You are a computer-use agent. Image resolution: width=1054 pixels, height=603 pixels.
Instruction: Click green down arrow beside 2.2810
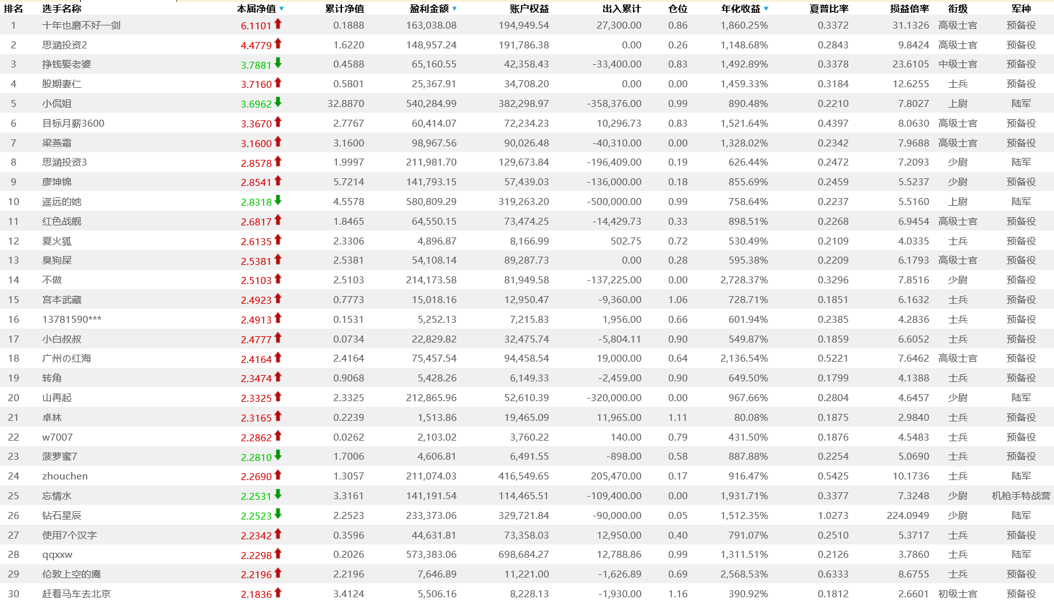[278, 456]
